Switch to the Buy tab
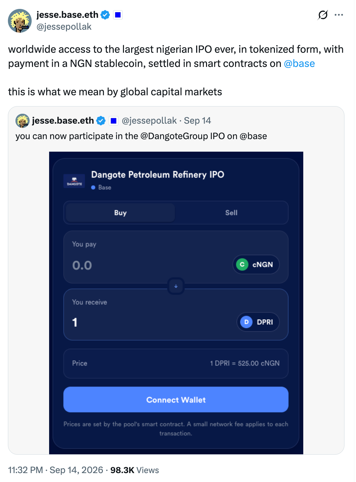This screenshot has height=482, width=356. [x=120, y=213]
